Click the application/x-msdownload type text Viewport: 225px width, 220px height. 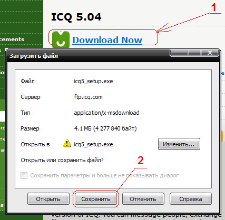click(x=106, y=113)
